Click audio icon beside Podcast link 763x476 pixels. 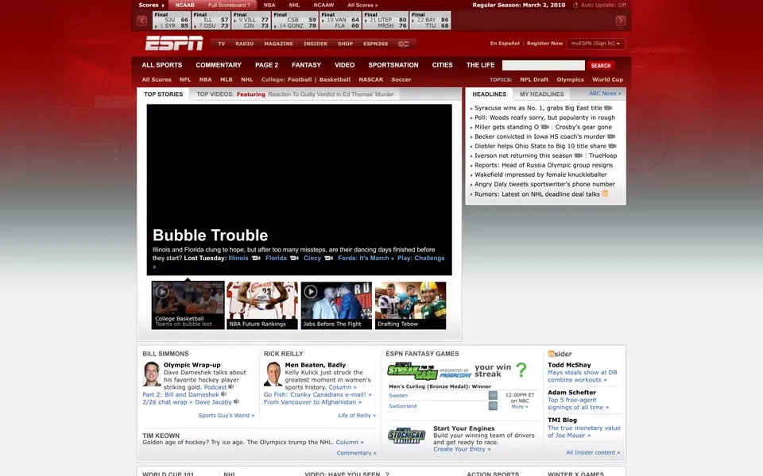click(231, 386)
